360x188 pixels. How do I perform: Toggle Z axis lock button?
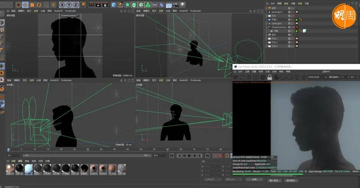point(76,5)
